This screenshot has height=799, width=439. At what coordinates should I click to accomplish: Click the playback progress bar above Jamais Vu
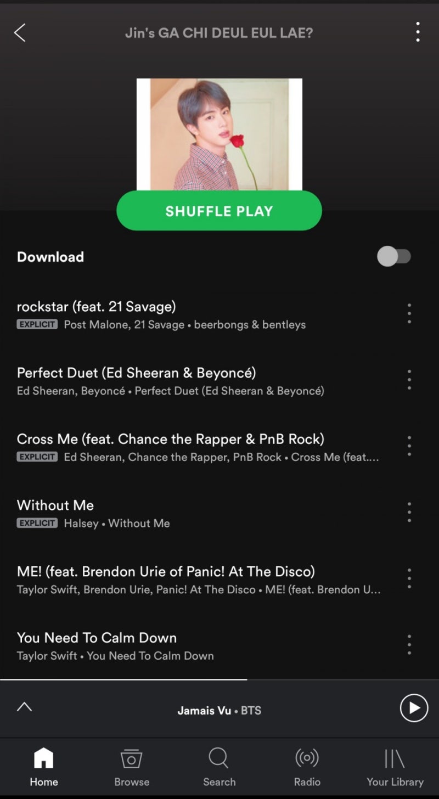tap(219, 679)
